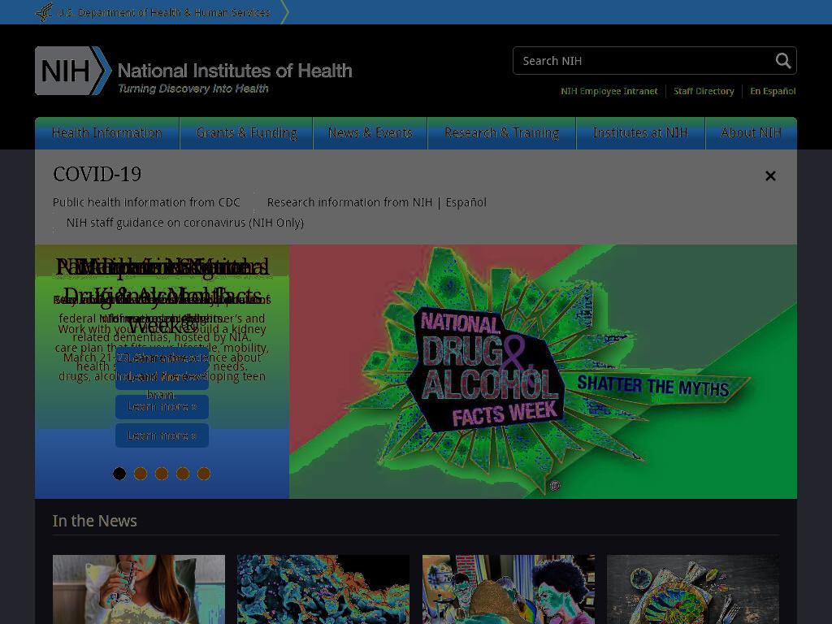The image size is (832, 624).
Task: Open COVID-19 Español link
Action: [x=466, y=202]
